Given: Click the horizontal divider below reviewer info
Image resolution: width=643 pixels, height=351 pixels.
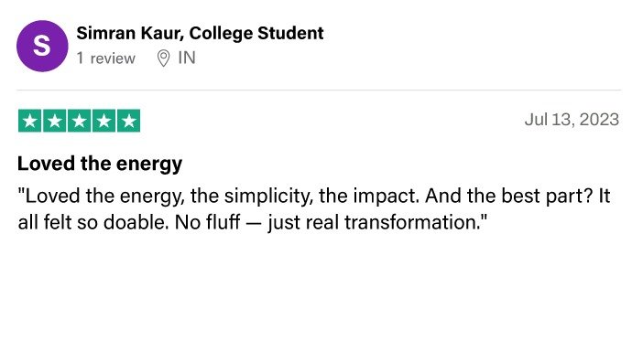Looking at the screenshot, I should [319, 90].
